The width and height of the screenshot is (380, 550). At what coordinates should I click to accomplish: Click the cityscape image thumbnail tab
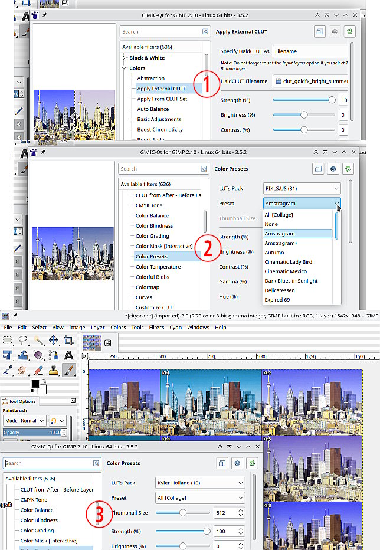[x=92, y=342]
